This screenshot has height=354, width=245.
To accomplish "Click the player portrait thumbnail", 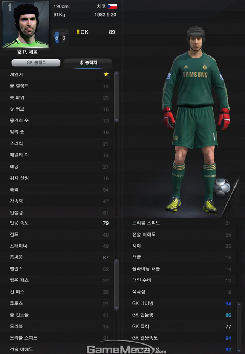I will (x=26, y=24).
